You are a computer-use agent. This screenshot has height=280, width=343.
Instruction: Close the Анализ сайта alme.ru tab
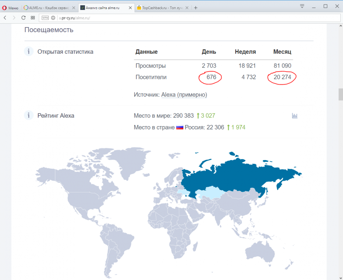(x=130, y=8)
